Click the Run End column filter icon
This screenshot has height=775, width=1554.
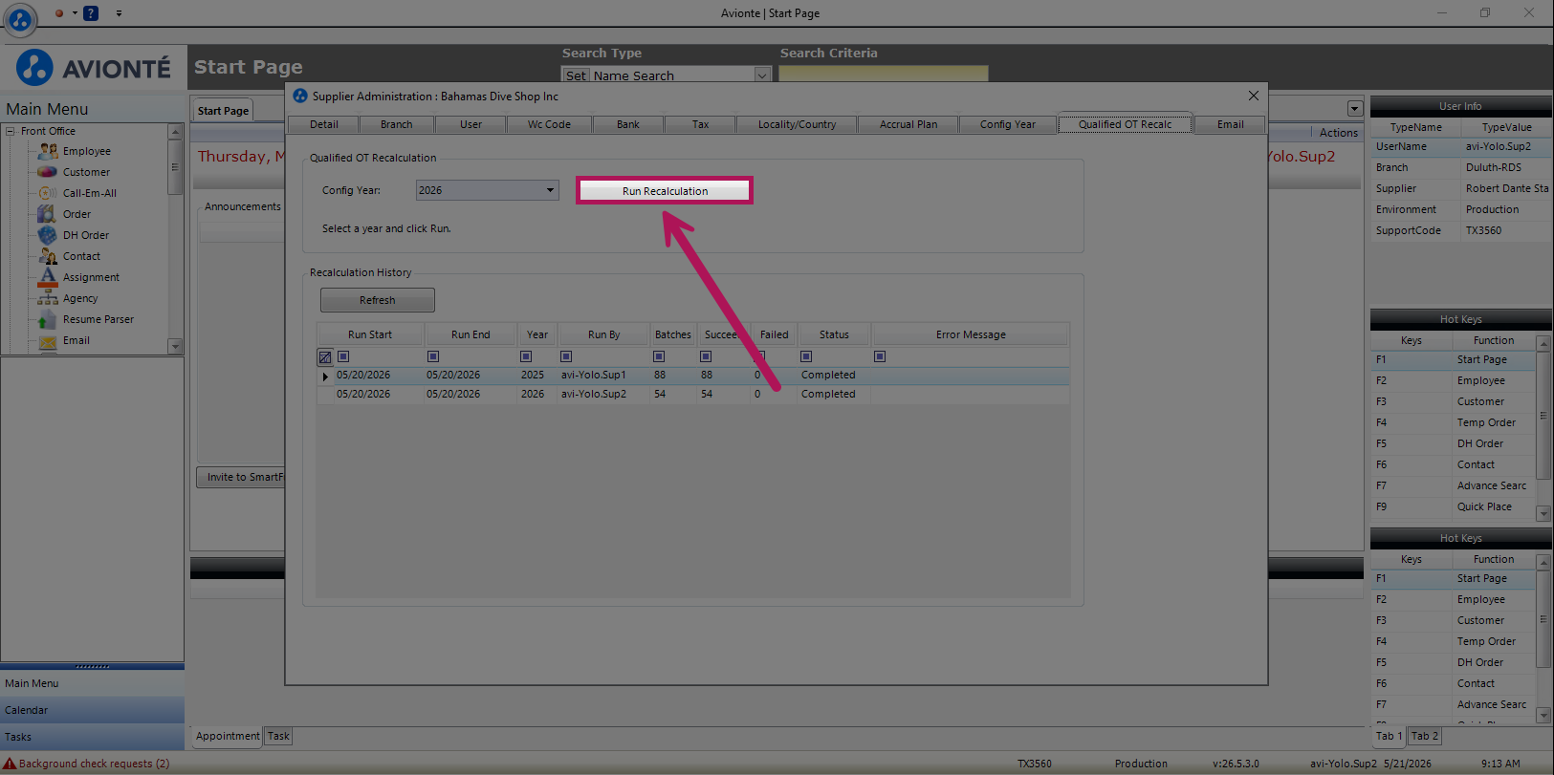pos(433,356)
